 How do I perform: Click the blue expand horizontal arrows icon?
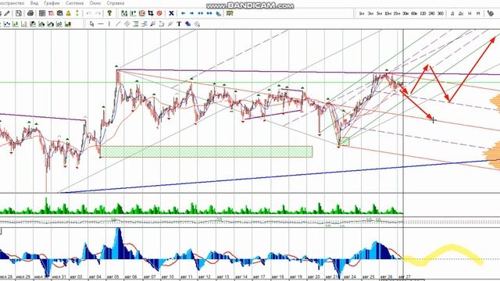pyautogui.click(x=209, y=13)
